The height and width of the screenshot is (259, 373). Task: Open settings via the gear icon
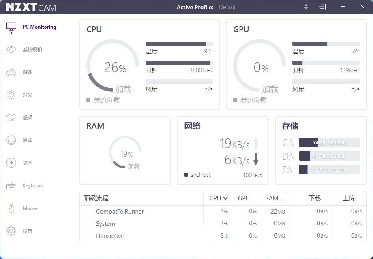point(11,231)
